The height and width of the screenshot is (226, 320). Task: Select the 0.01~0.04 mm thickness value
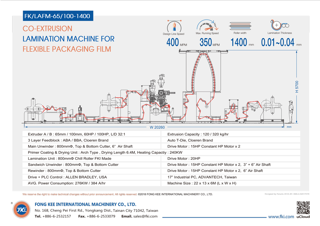(x=281, y=43)
